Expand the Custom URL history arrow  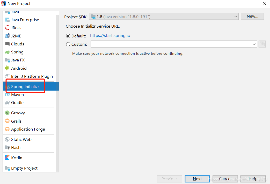tap(254, 44)
